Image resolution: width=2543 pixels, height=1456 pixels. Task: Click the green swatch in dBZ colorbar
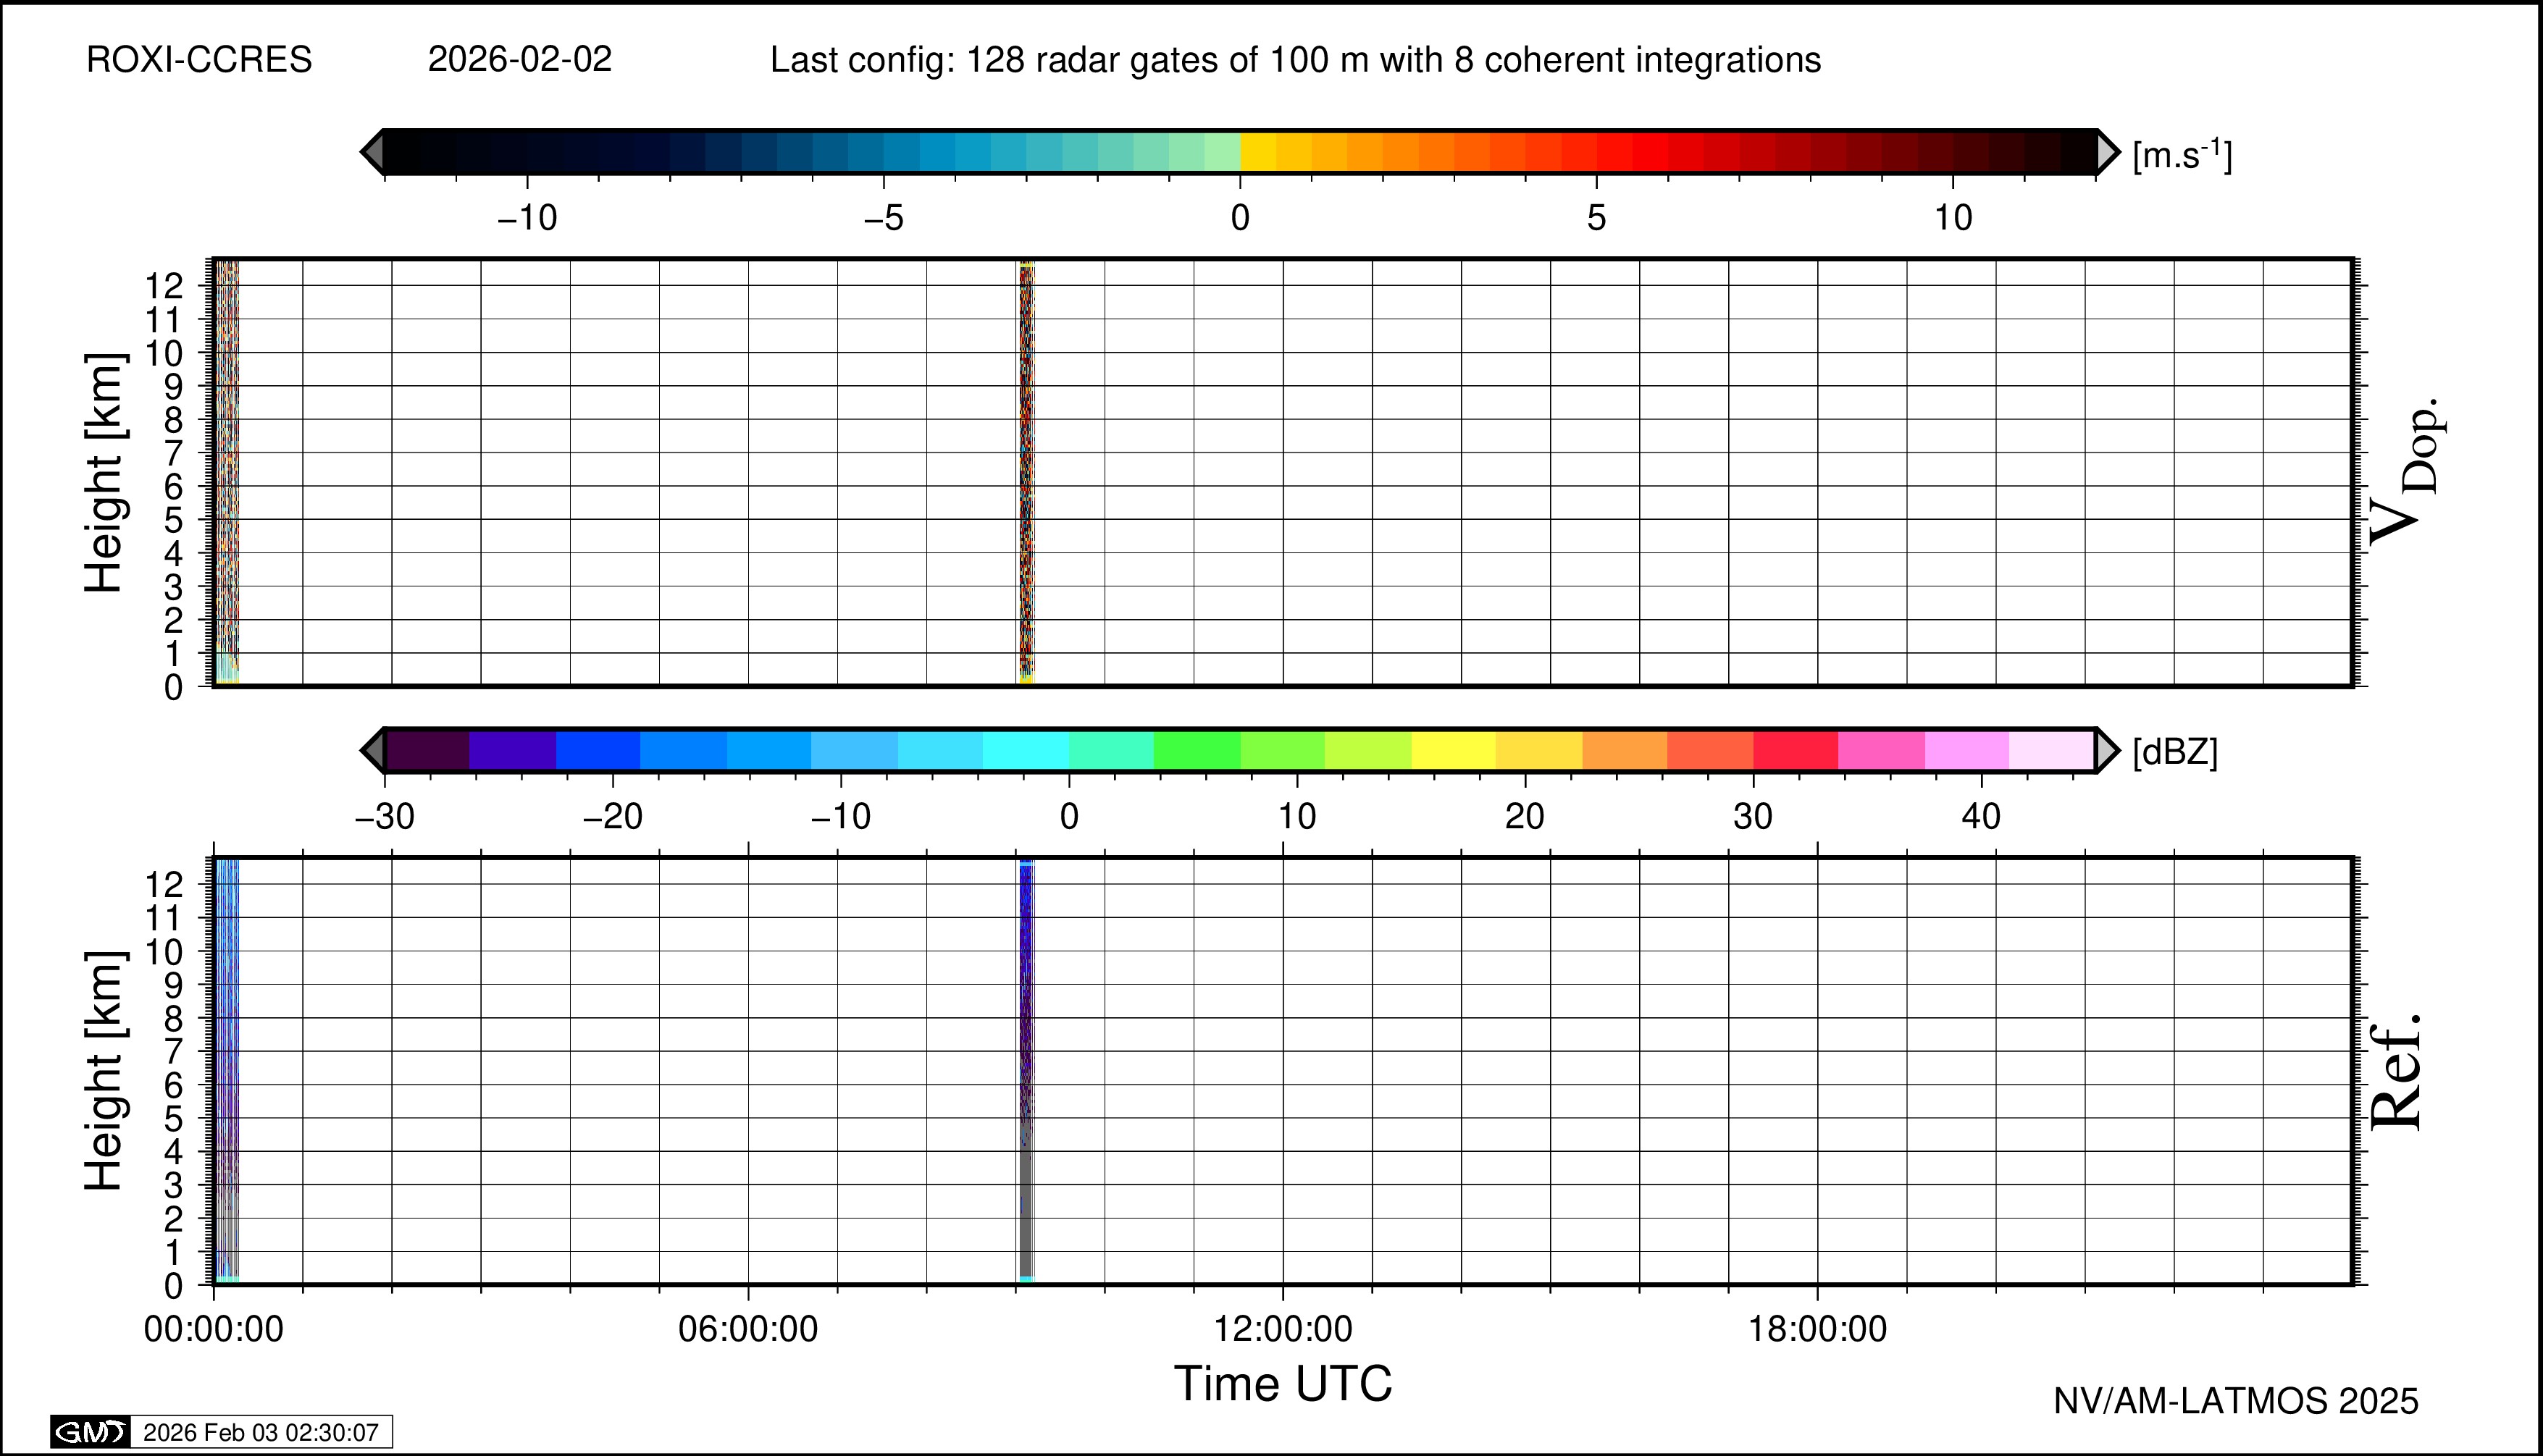(1197, 750)
